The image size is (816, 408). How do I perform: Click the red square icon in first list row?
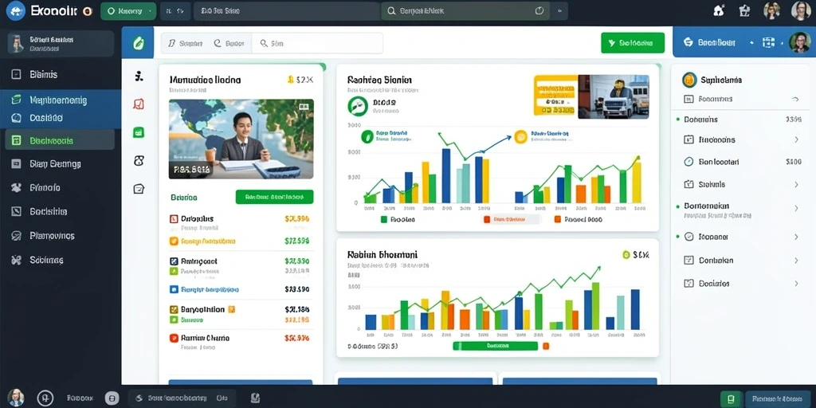tap(175, 219)
